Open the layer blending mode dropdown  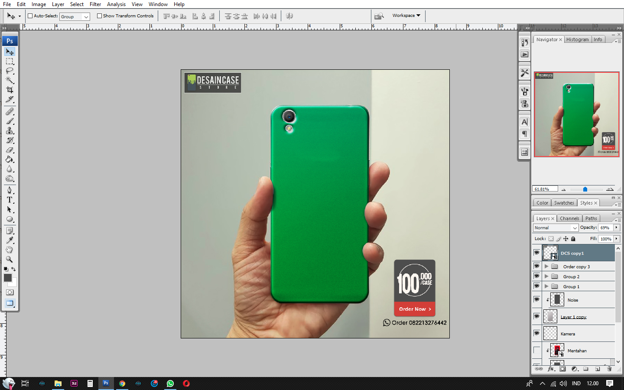555,227
